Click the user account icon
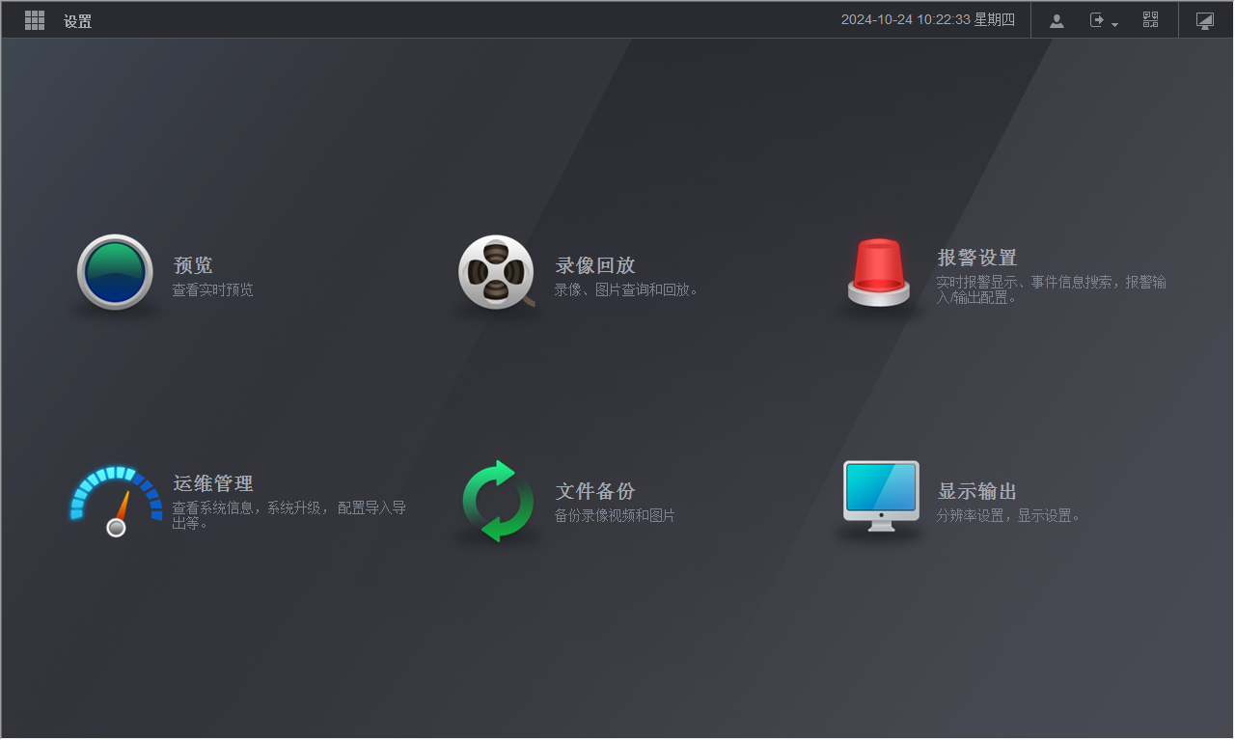This screenshot has width=1235, height=740. point(1057,20)
